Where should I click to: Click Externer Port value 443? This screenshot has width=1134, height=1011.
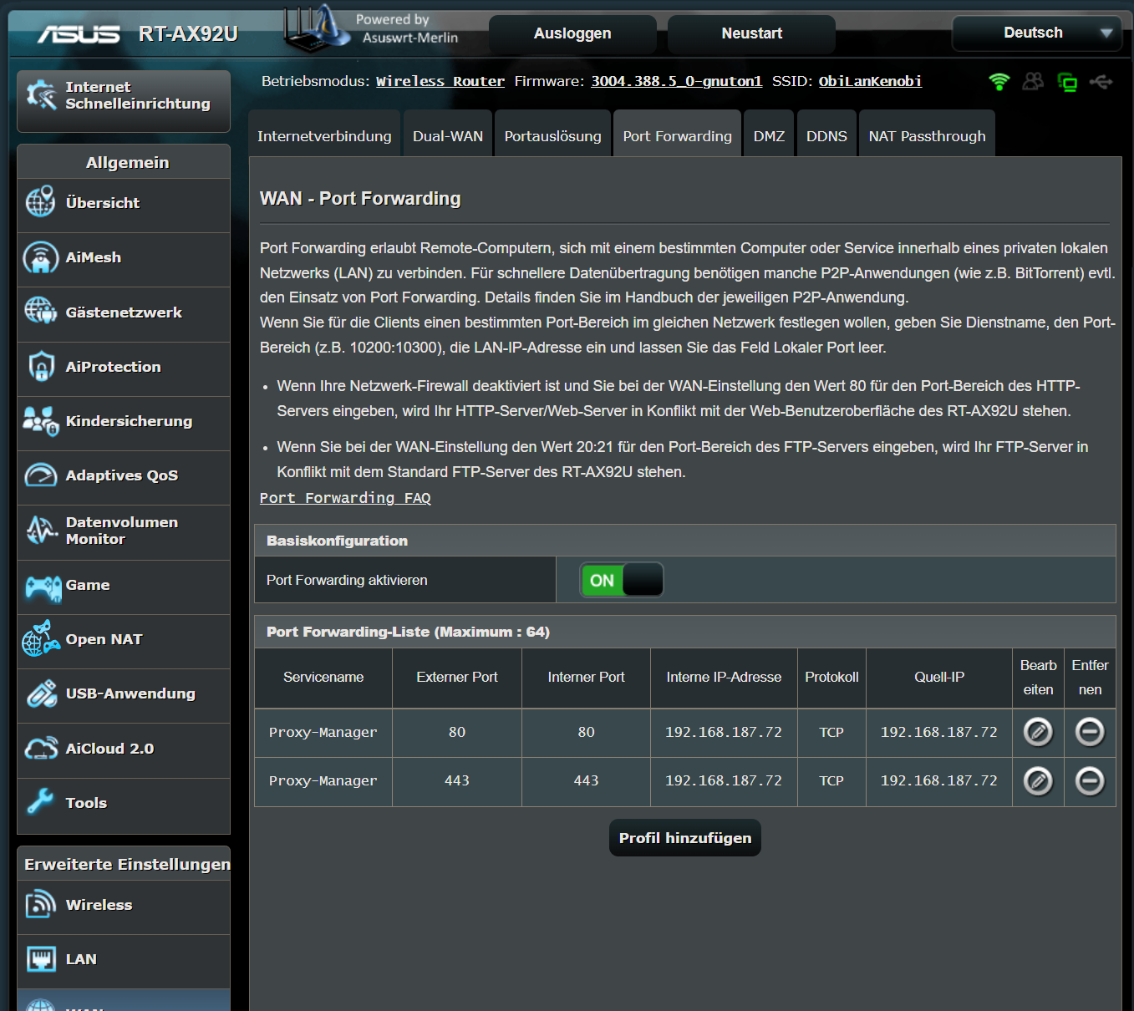(457, 780)
